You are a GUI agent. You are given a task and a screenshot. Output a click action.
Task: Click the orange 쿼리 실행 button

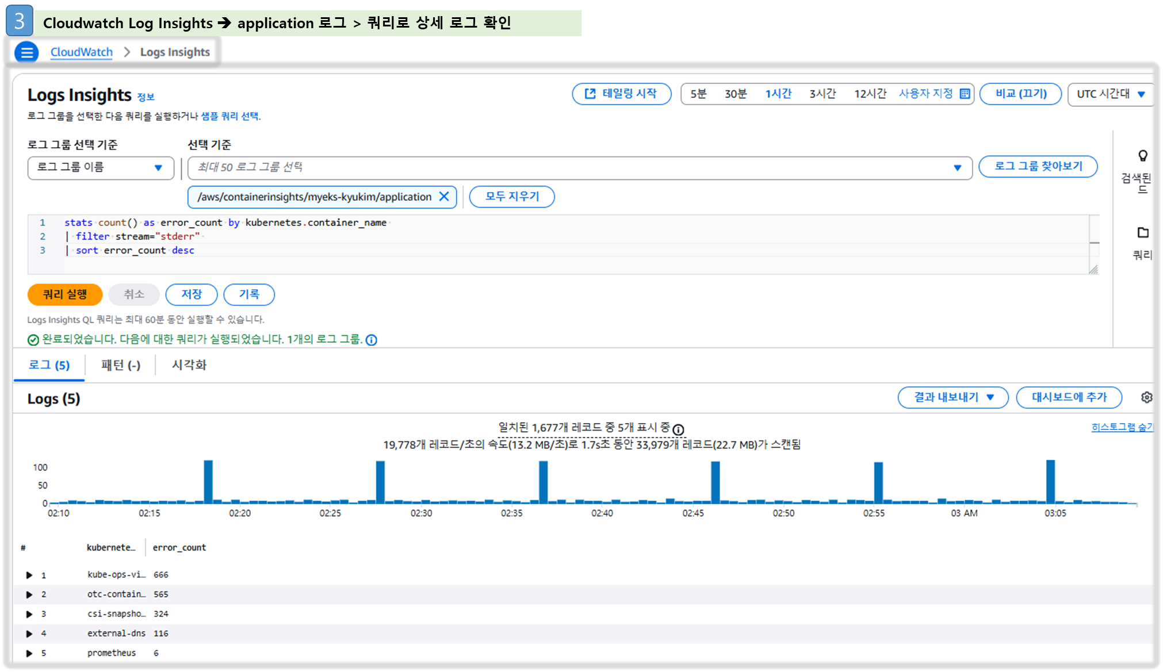coord(65,294)
